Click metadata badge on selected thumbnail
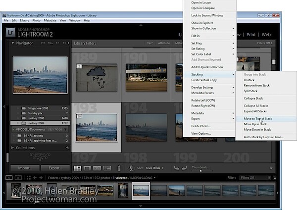 [115, 140]
